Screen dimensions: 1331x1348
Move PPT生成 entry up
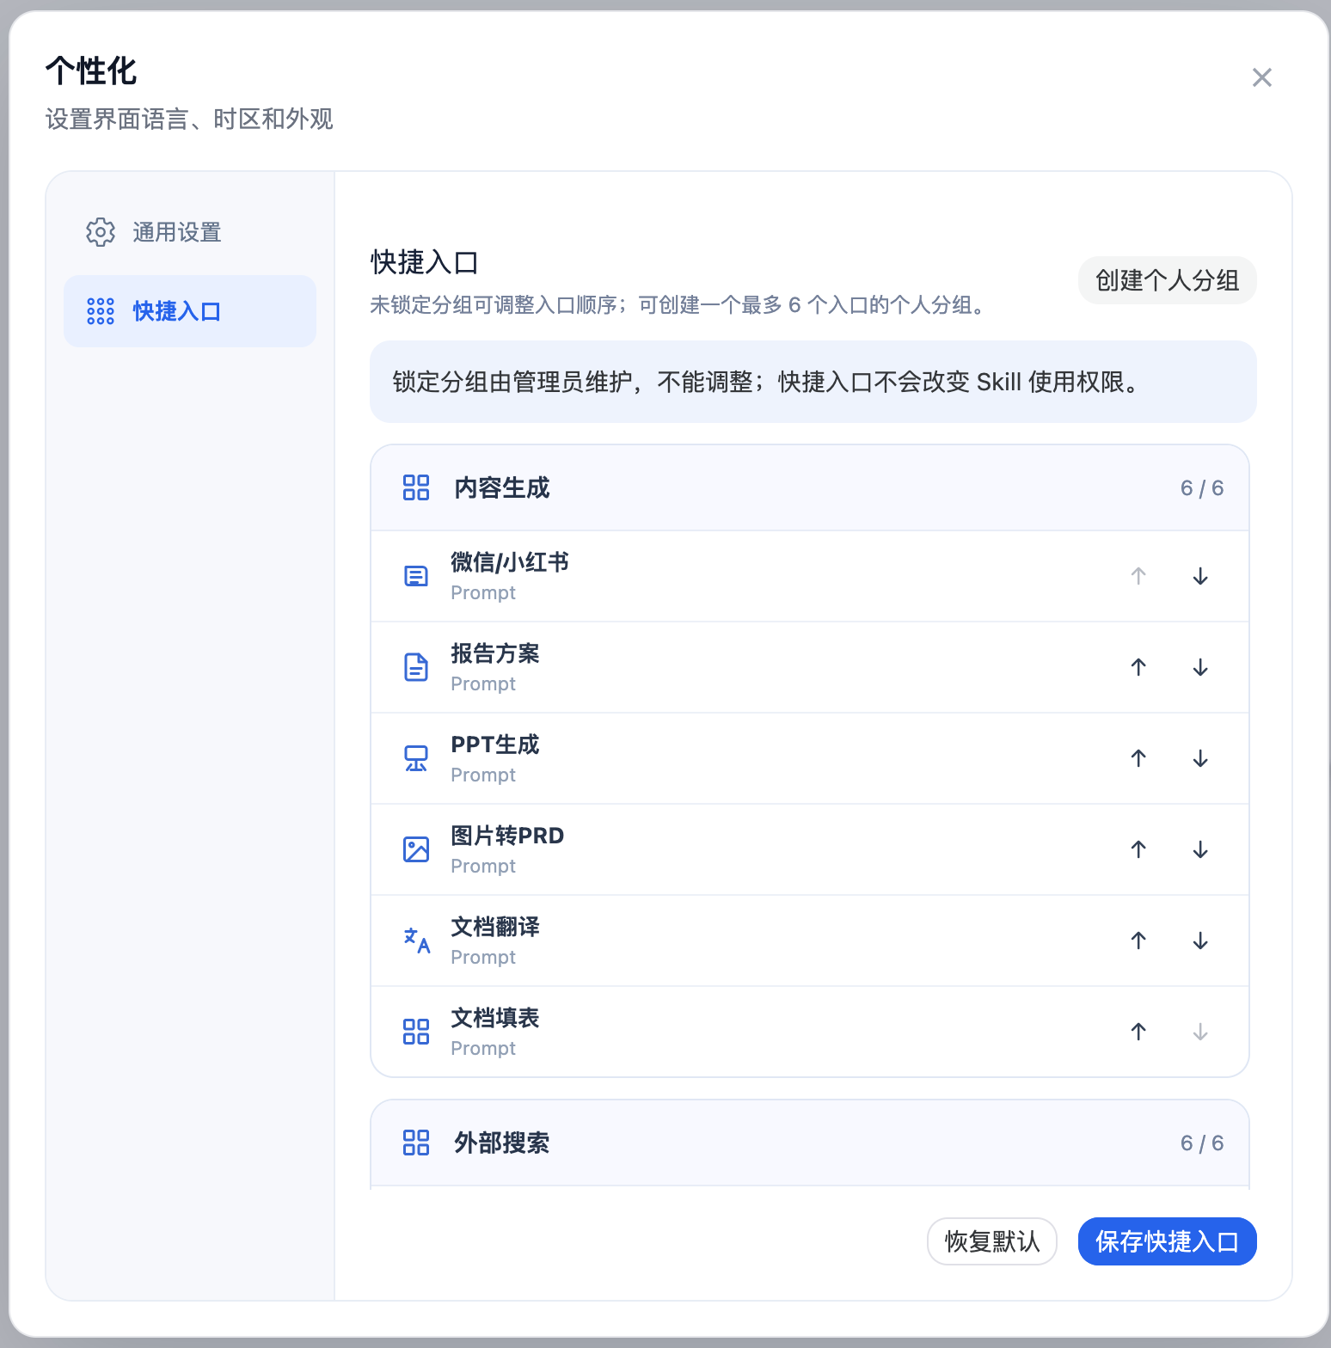(1138, 758)
